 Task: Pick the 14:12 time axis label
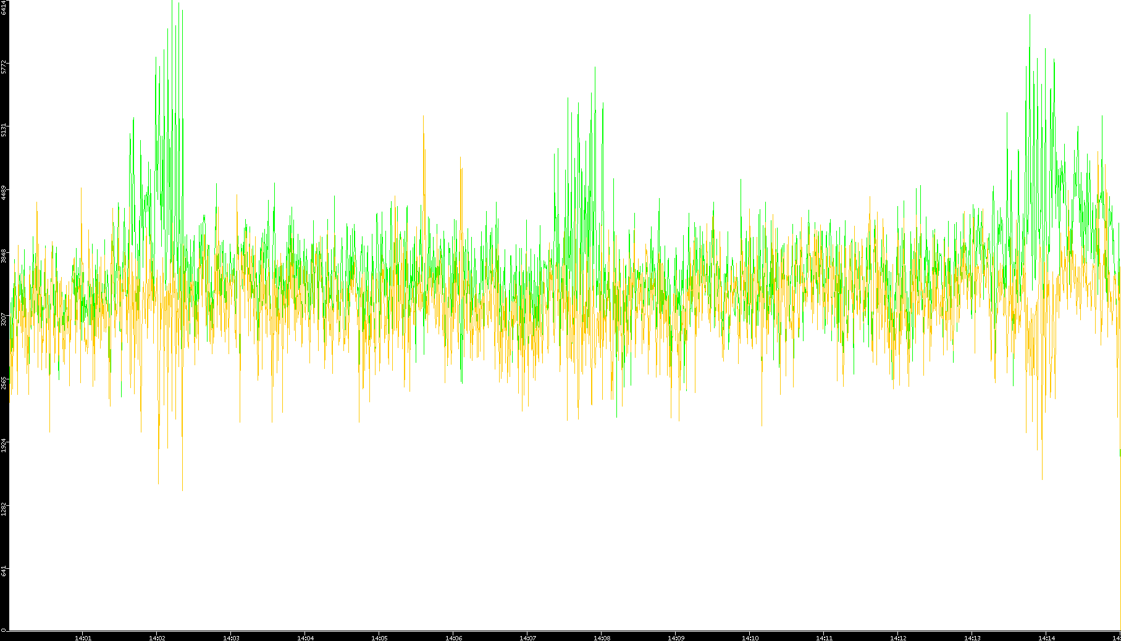898,638
